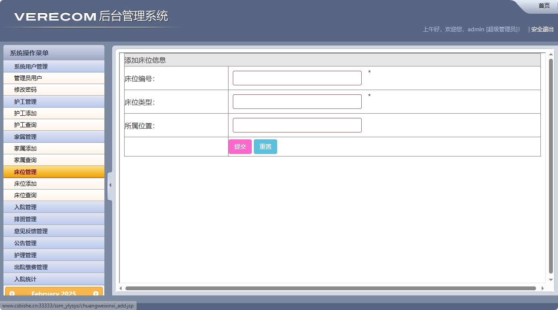This screenshot has width=558, height=310.
Task: Expand 入院管理 menu section
Action: click(54, 207)
